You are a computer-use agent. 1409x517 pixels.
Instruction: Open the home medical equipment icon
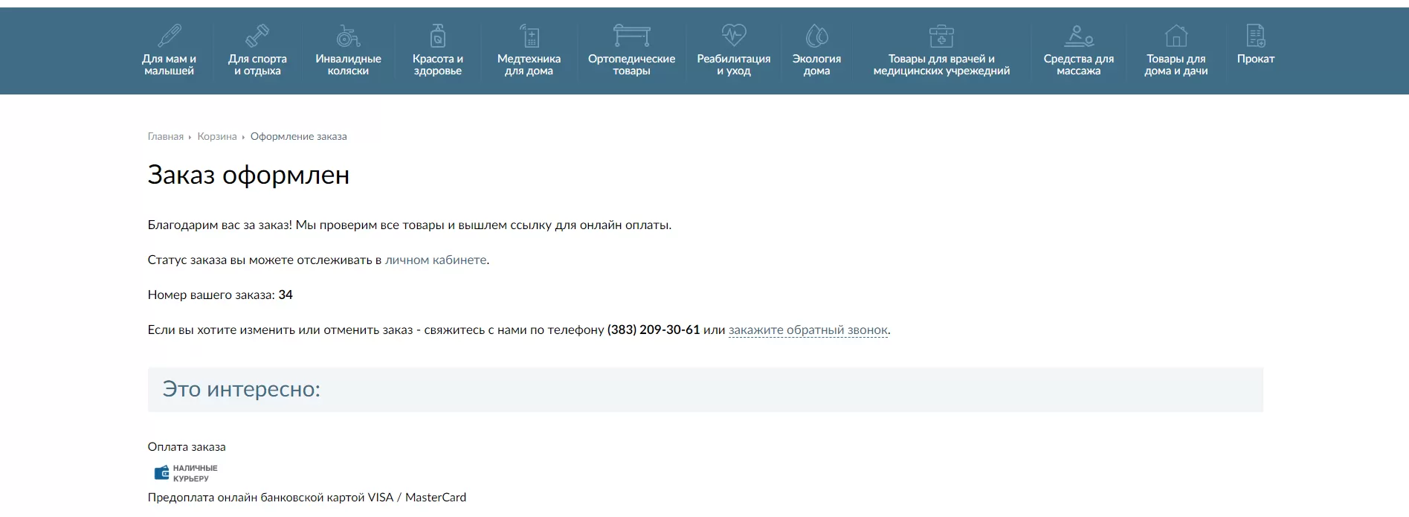click(529, 35)
